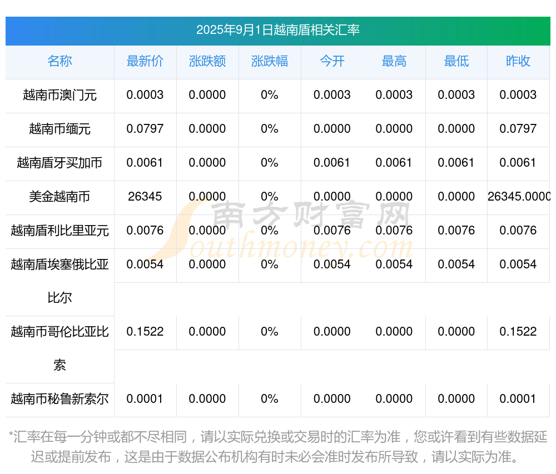This screenshot has height=474, width=556.
Task: Select 涨跌幅 0% in the 越南币哥伦比亚比索 row
Action: click(x=270, y=332)
